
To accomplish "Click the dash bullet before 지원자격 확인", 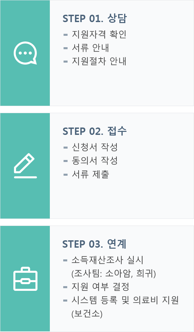I will tap(66, 34).
